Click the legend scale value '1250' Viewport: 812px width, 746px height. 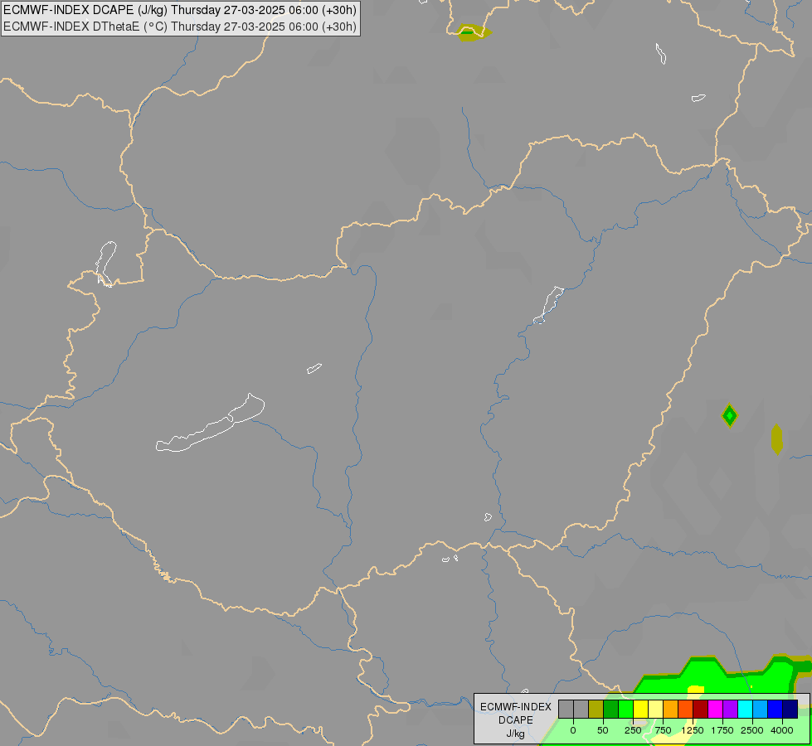[x=693, y=730]
